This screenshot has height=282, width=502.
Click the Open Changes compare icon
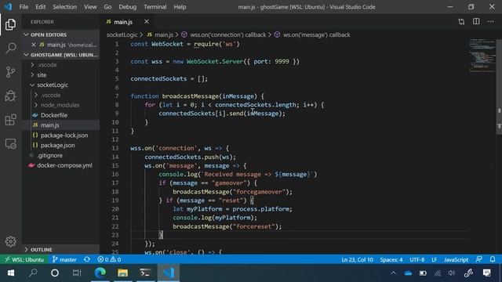tap(461, 22)
